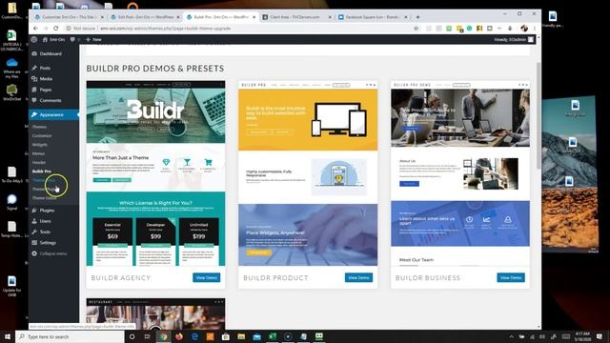Open Menus under Appearance

(x=38, y=153)
